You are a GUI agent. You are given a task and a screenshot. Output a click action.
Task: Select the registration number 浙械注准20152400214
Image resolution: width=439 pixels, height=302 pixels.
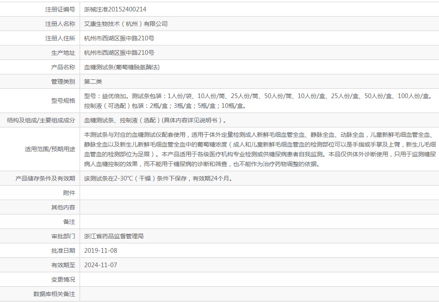pyautogui.click(x=115, y=9)
